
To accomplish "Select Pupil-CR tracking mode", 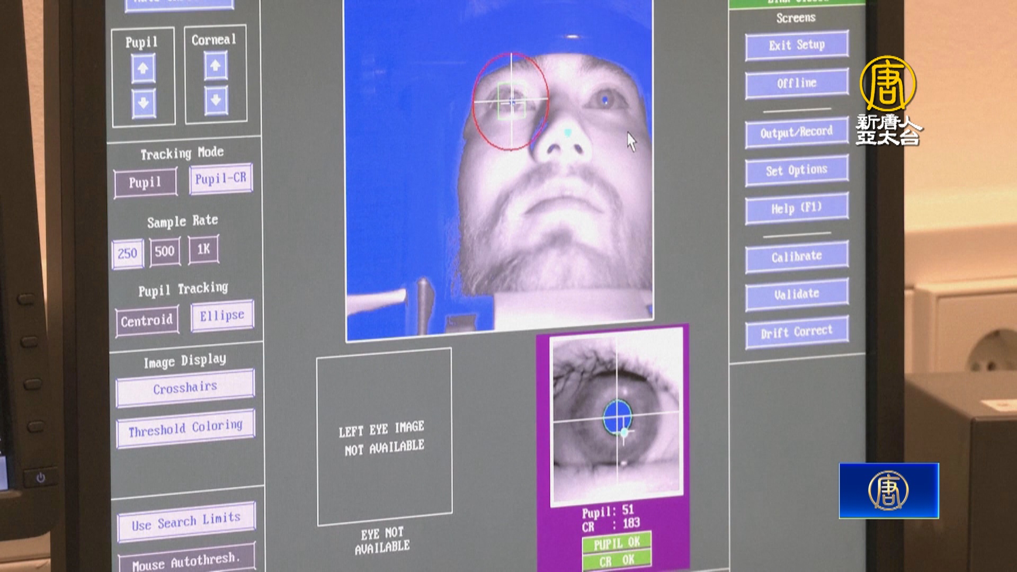I will click(x=221, y=178).
